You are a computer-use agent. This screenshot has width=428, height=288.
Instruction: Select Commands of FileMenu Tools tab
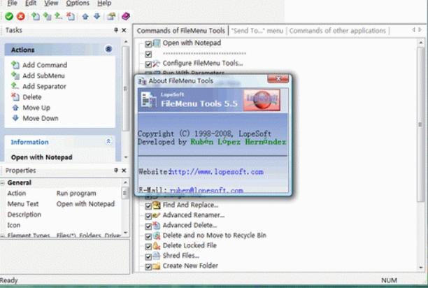pos(180,31)
